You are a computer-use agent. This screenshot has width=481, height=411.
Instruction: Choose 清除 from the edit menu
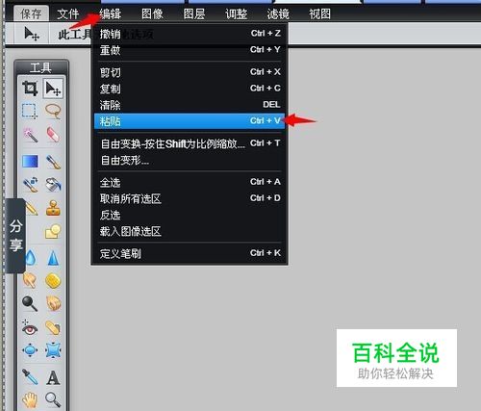[x=190, y=105]
